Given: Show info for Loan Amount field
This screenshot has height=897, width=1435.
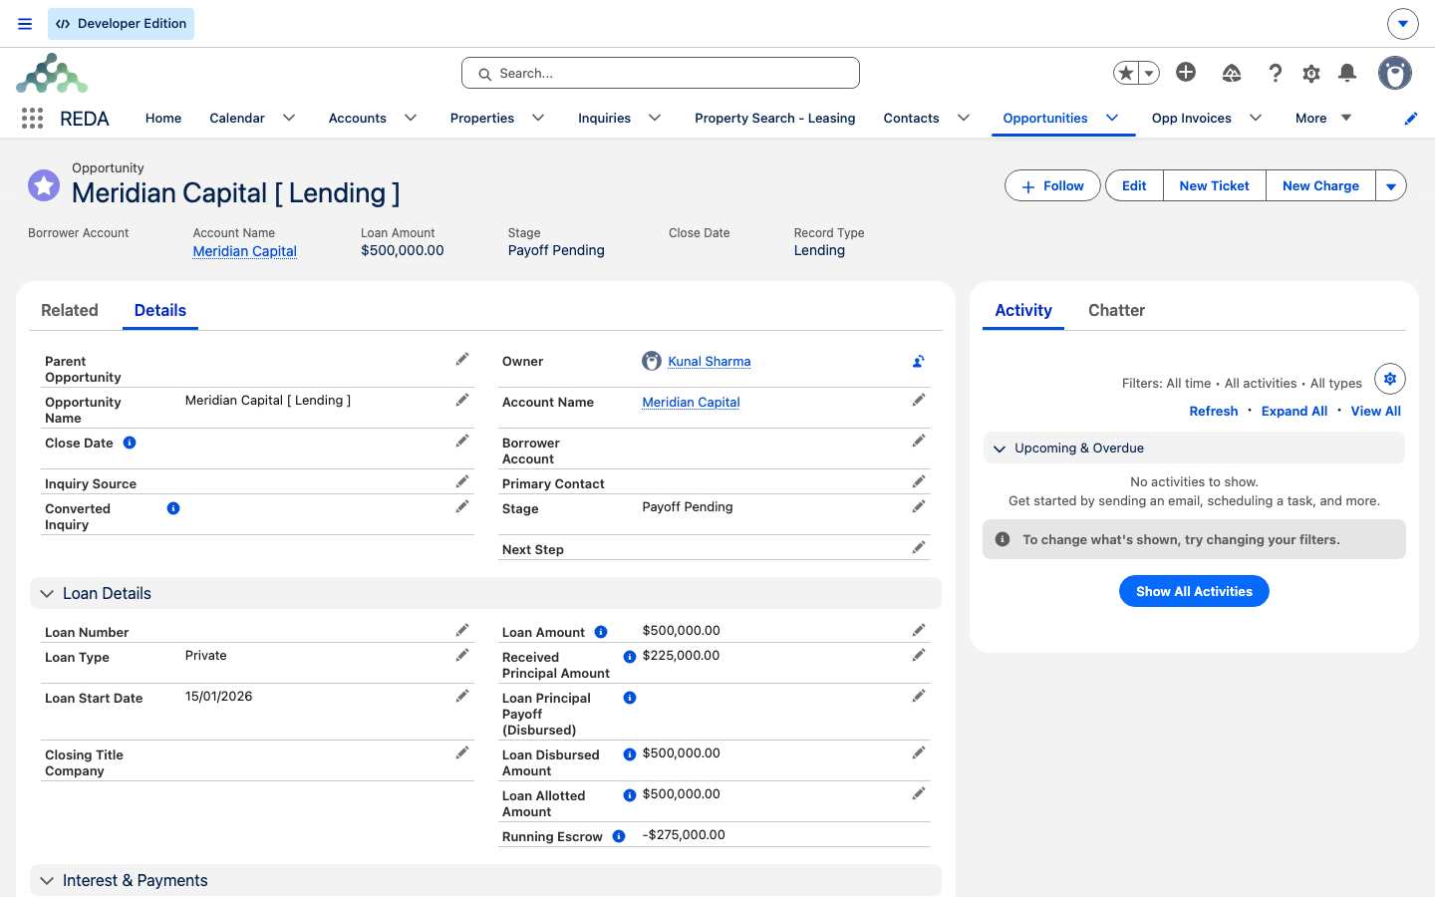Looking at the screenshot, I should (x=601, y=632).
